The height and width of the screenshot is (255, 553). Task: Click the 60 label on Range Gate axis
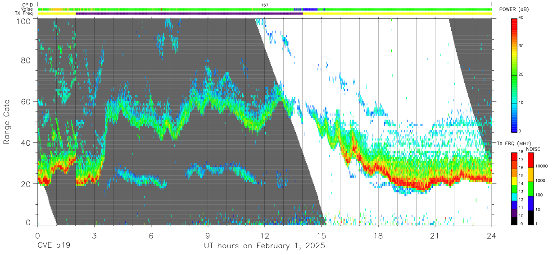(26, 102)
